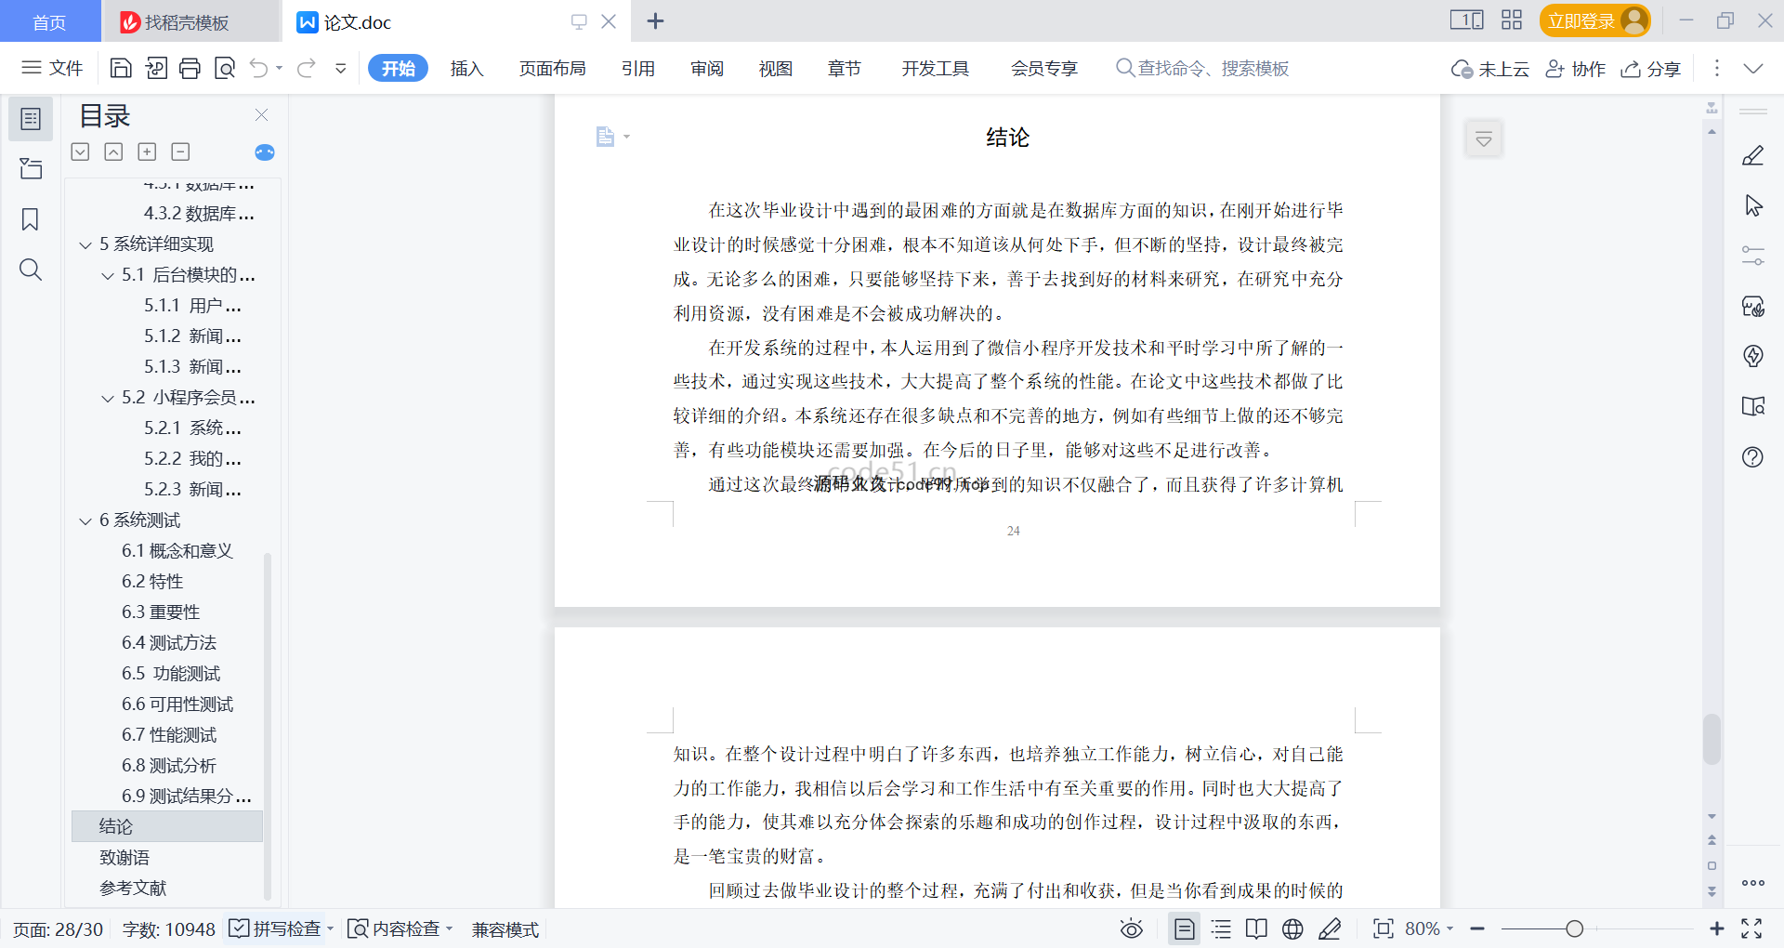1784x948 pixels.
Task: Click the collapse-all outline icon
Action: [x=81, y=151]
